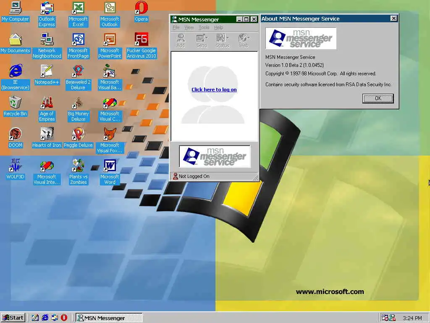Click the Web toolbar button in MSN Messenger
430x323 pixels.
click(244, 41)
